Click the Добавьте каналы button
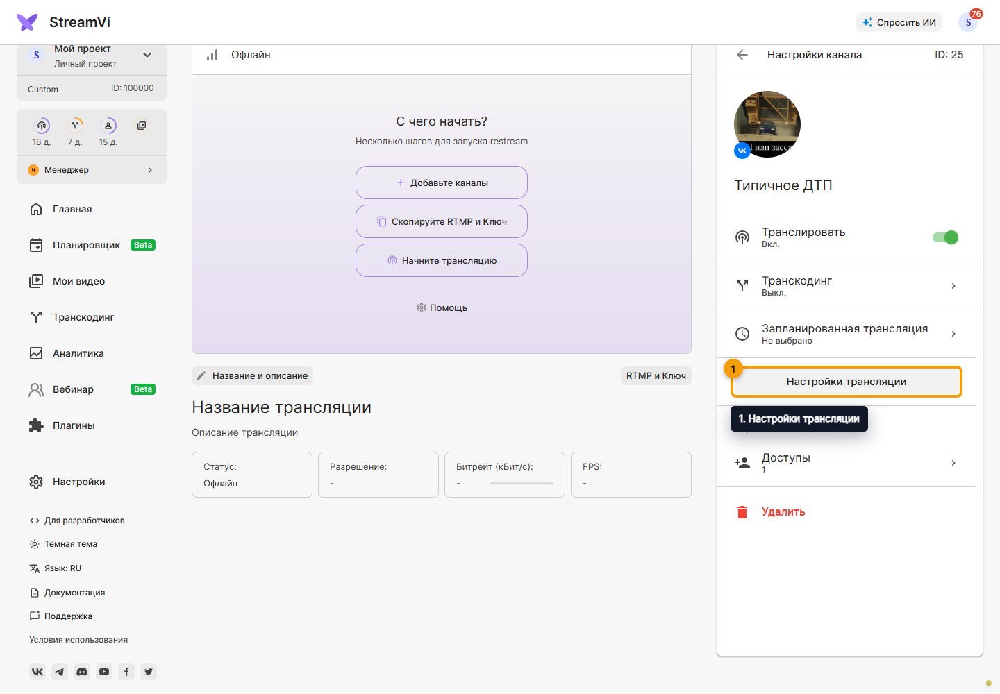 (442, 183)
